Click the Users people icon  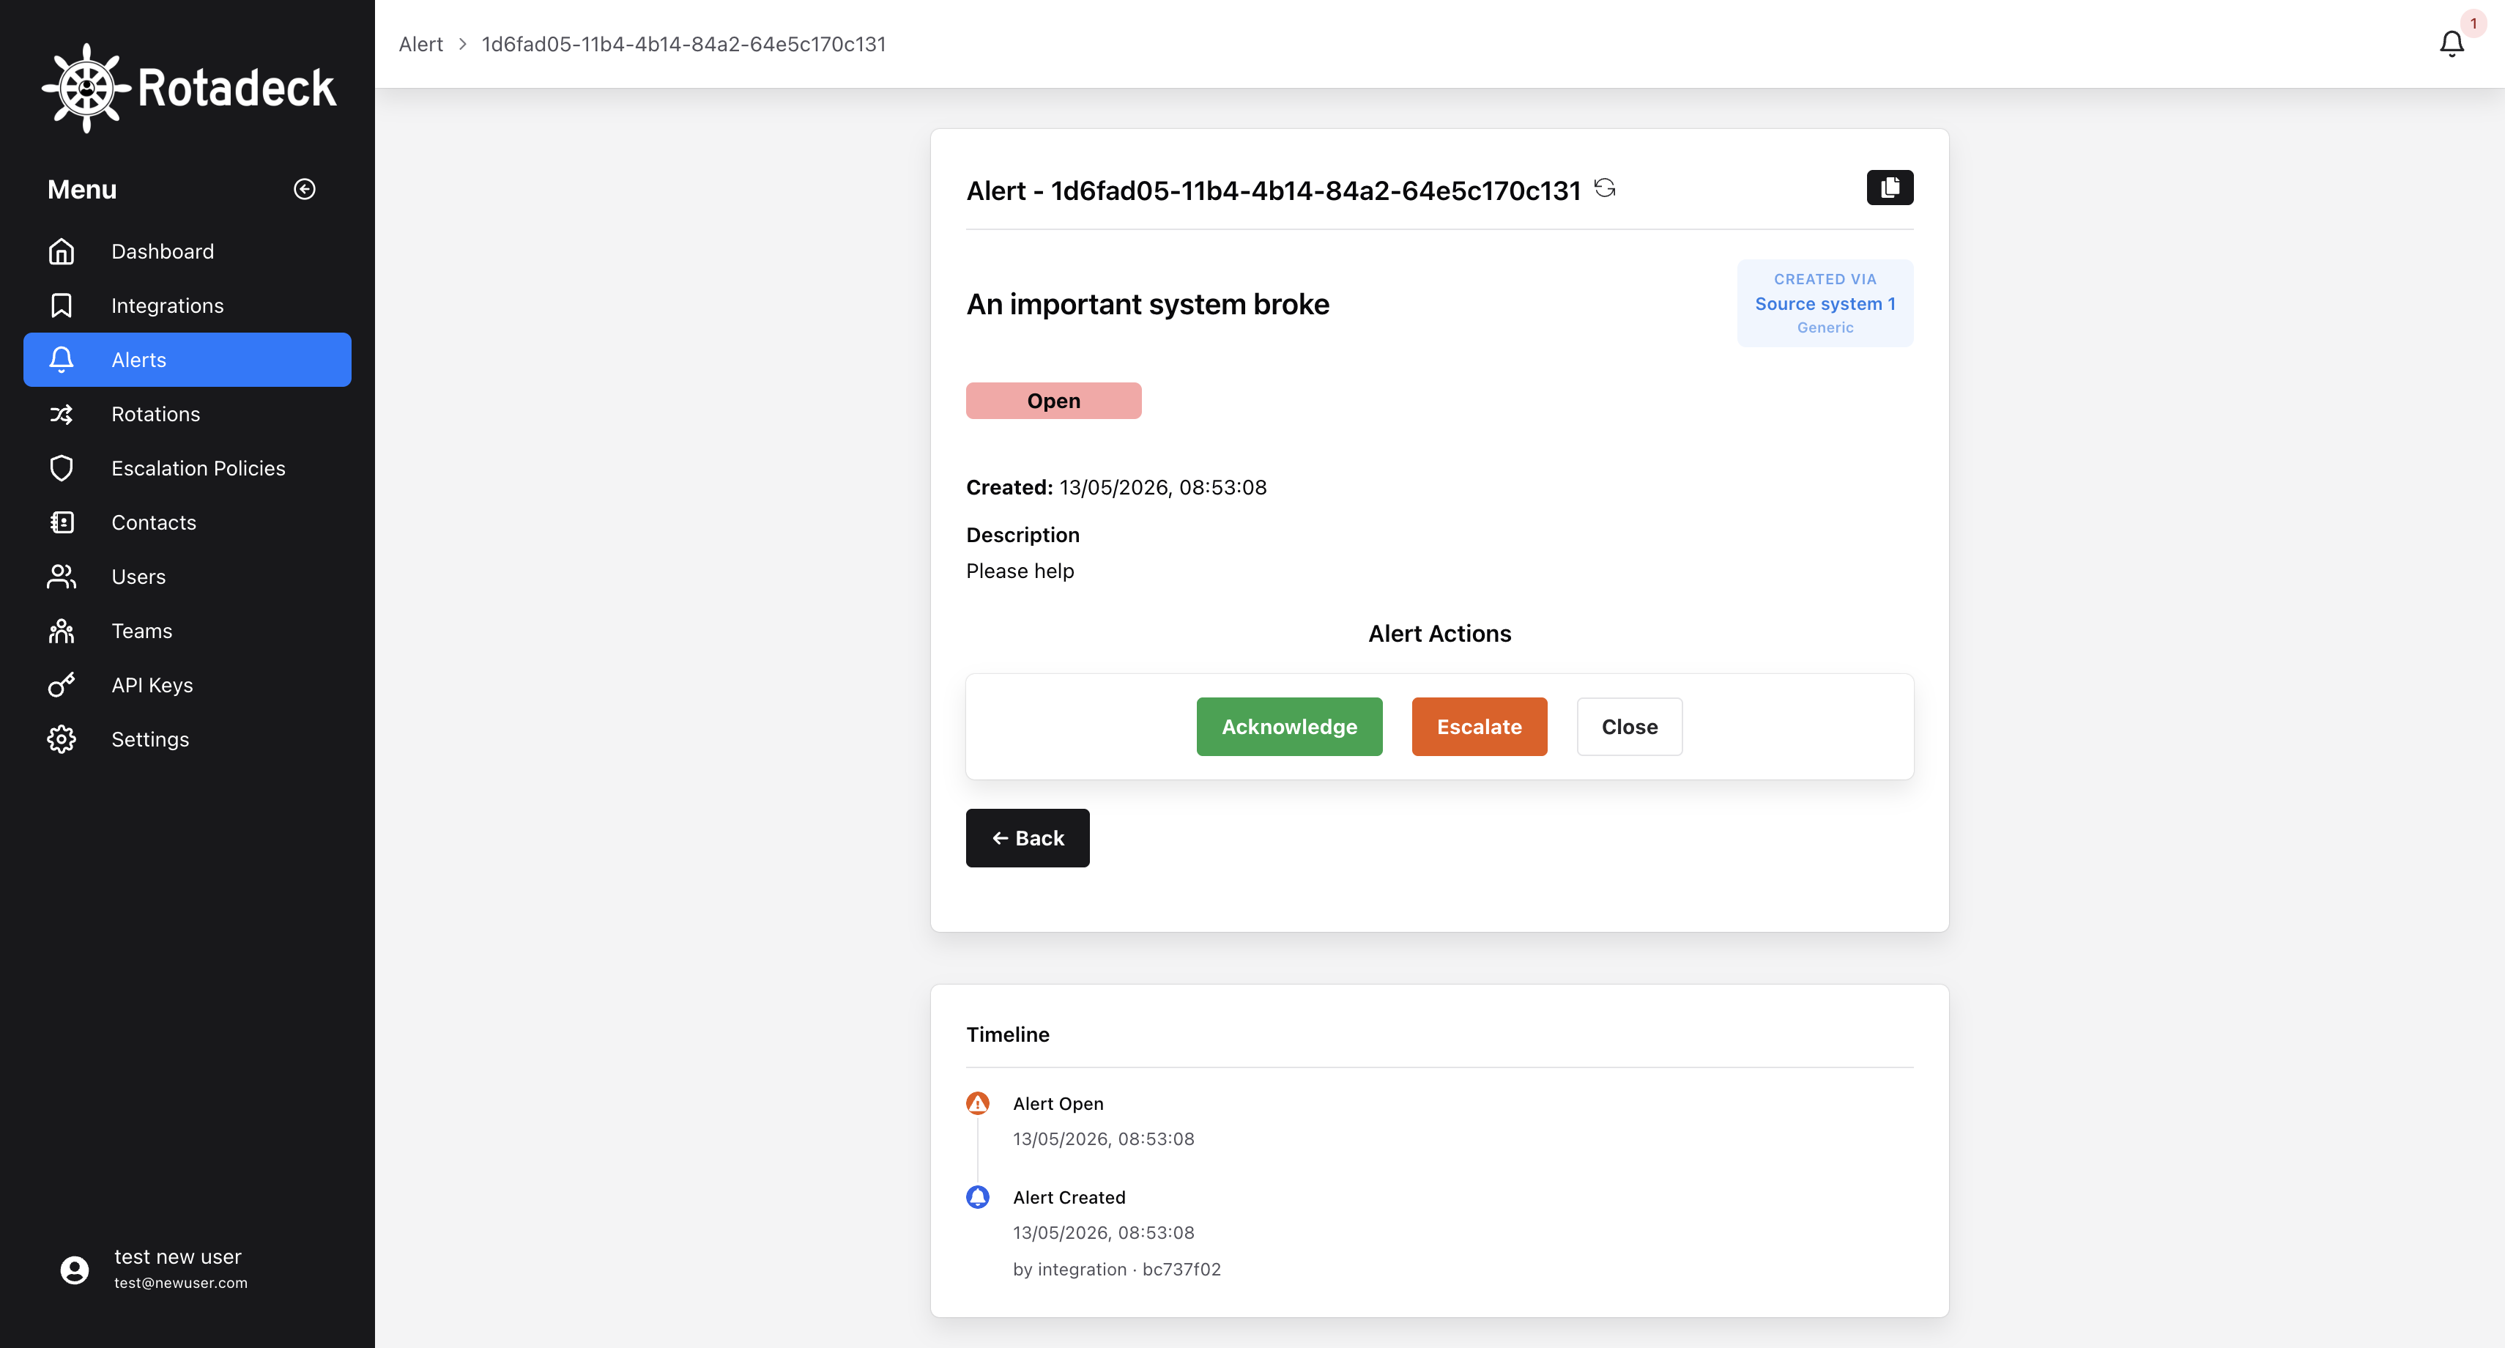tap(62, 577)
